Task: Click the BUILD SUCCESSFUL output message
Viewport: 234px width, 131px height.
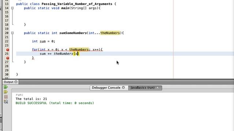Action: point(55,103)
